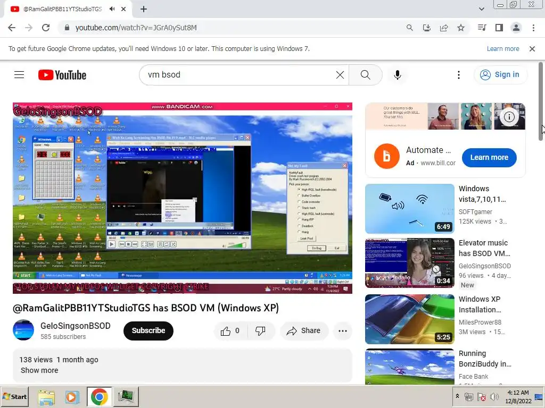
Task: Click MilesPrower88 channel name
Action: click(481, 322)
